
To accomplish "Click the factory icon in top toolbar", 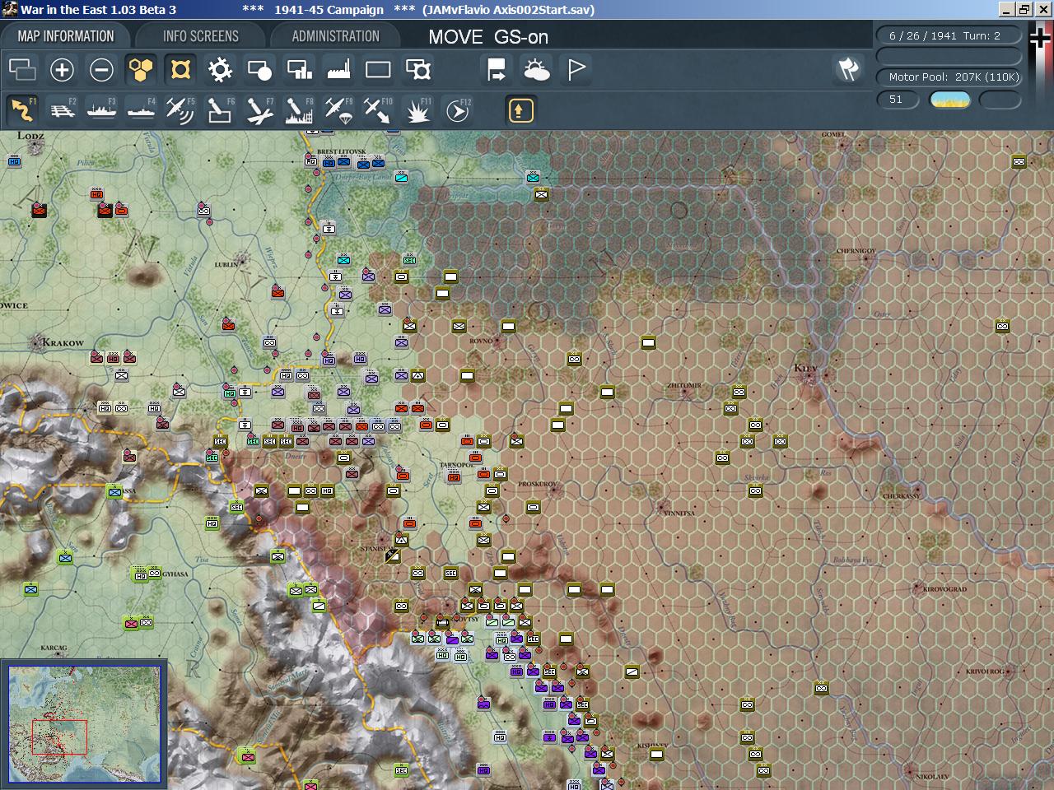I will (x=338, y=70).
